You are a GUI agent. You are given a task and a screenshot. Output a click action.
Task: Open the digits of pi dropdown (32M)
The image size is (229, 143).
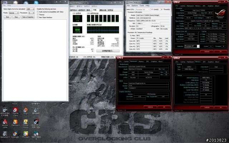click(x=30, y=9)
